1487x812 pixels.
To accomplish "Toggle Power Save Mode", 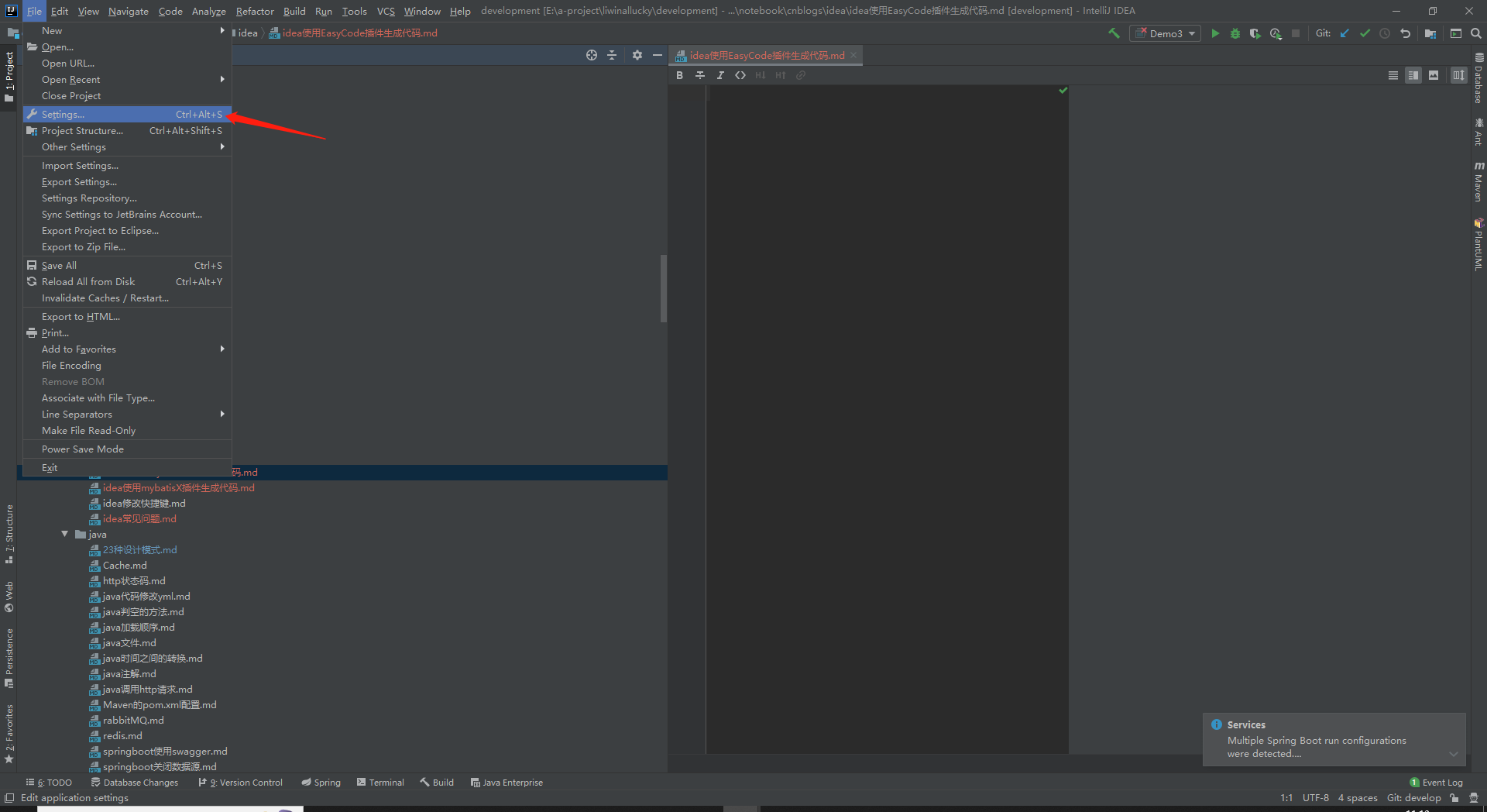I will coord(127,449).
